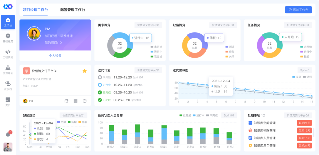The height and width of the screenshot is (155, 319).
Task: Click the user avatar at sidebar bottom
Action: coord(8,147)
